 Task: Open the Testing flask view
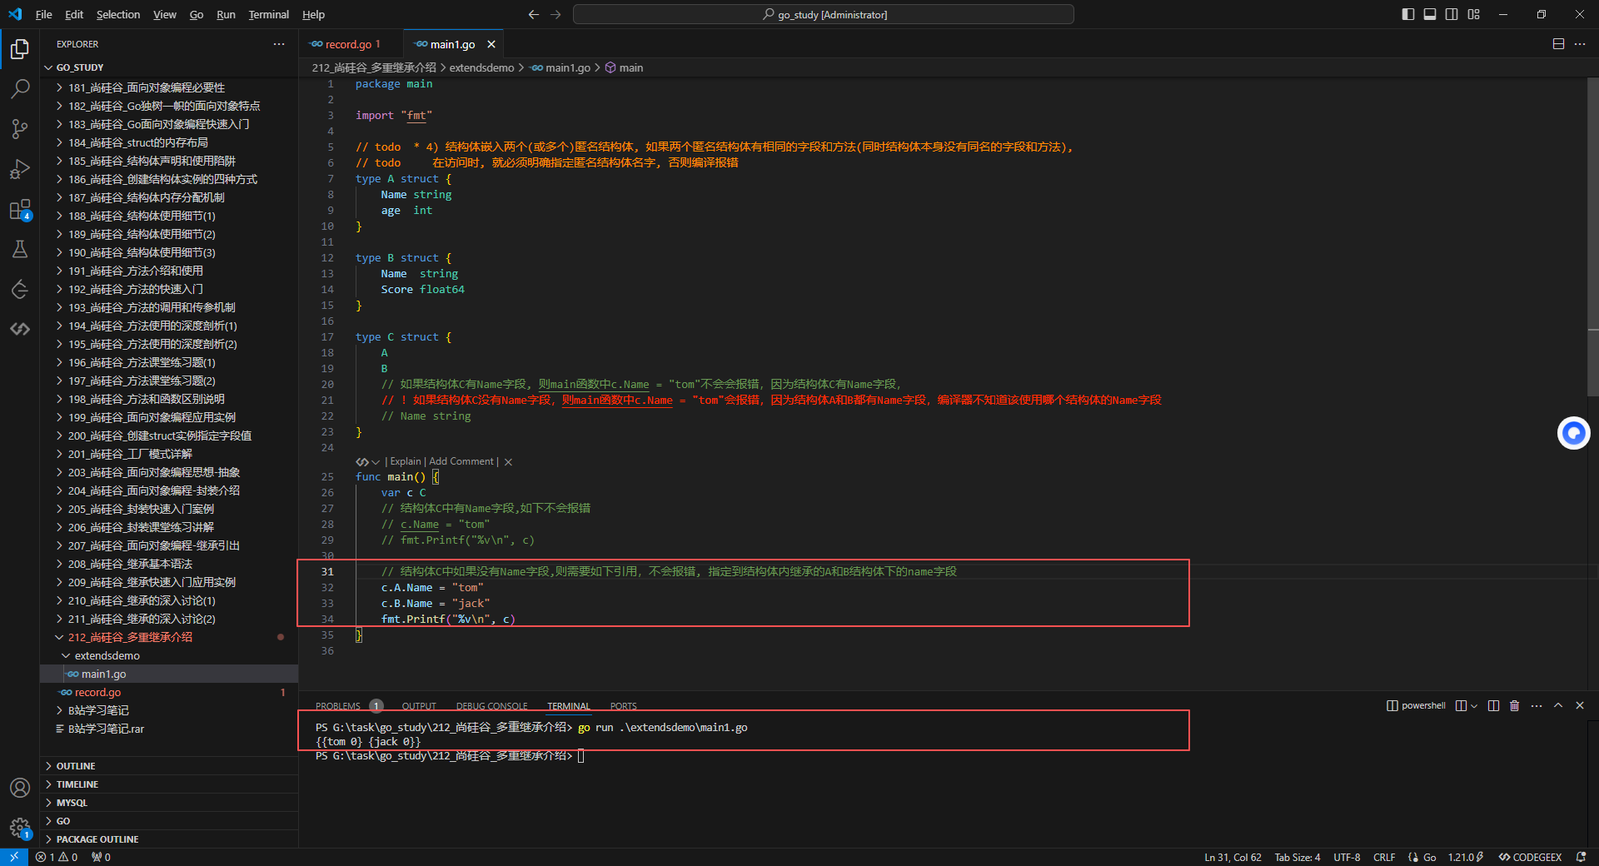20,249
